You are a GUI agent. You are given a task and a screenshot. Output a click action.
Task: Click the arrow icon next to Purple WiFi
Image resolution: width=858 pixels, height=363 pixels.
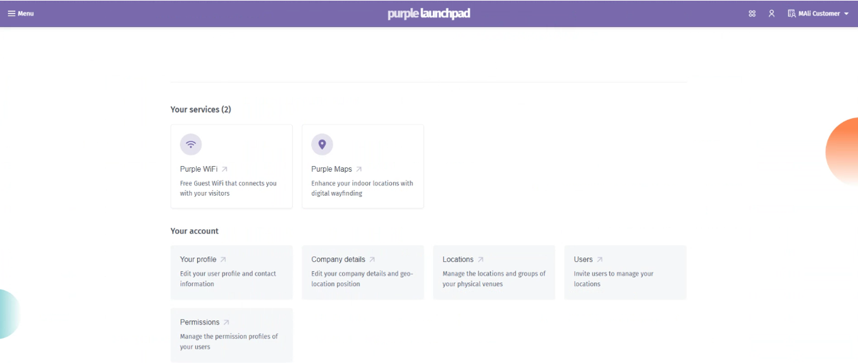pos(224,169)
